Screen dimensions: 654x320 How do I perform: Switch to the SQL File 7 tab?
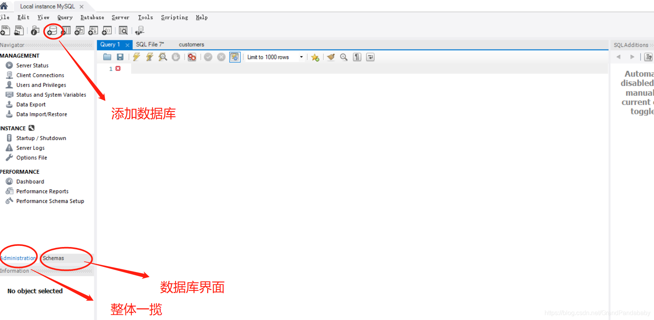150,44
